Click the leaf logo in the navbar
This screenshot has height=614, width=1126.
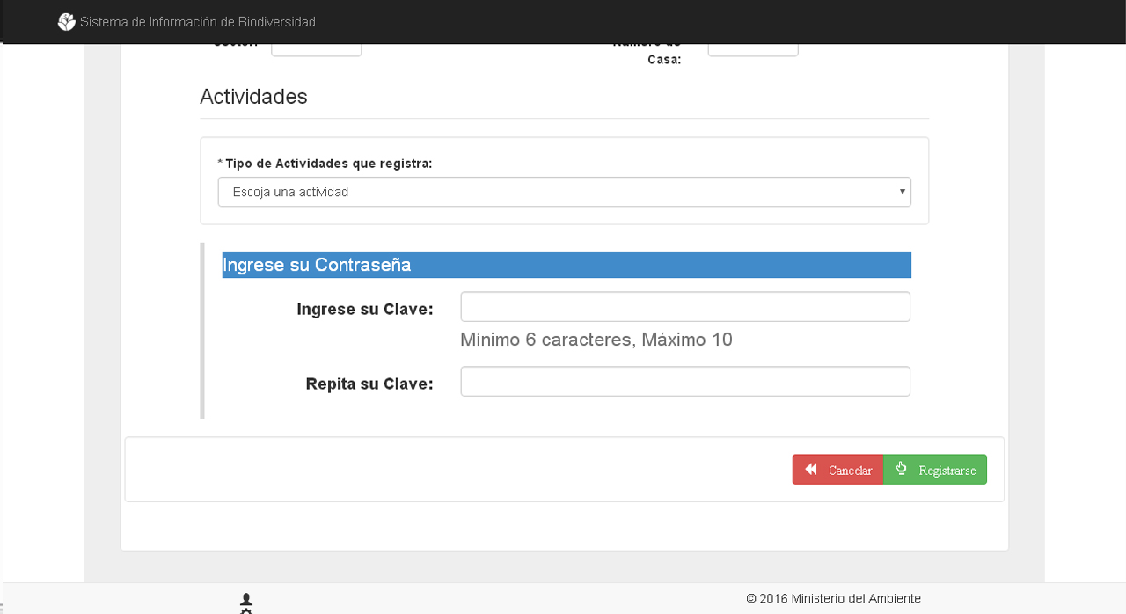[66, 22]
